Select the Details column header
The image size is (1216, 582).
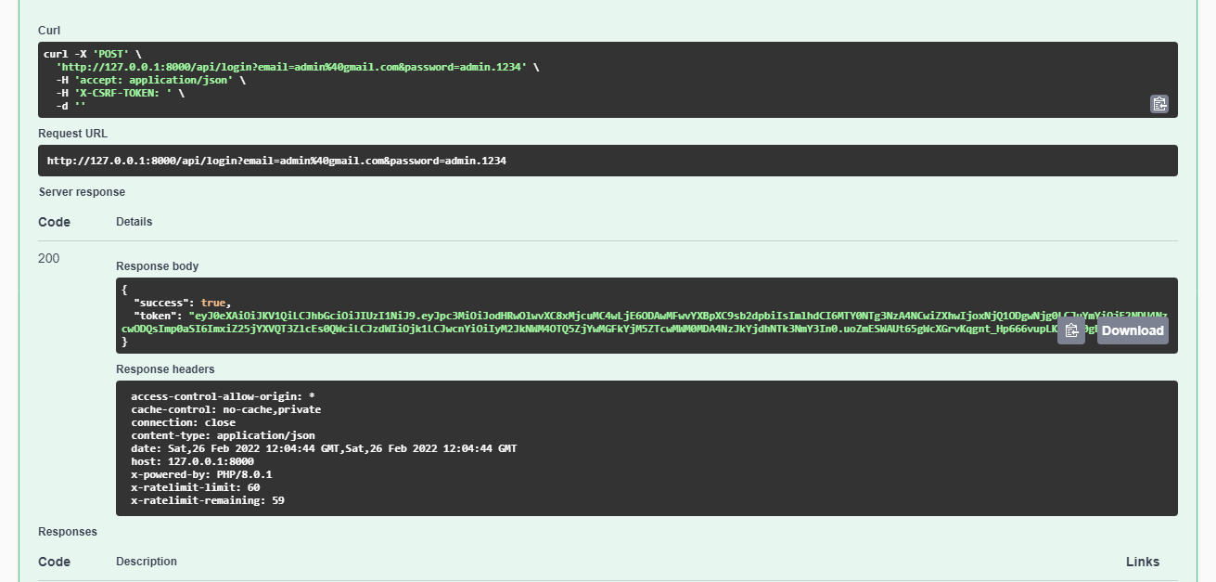pyautogui.click(x=134, y=222)
